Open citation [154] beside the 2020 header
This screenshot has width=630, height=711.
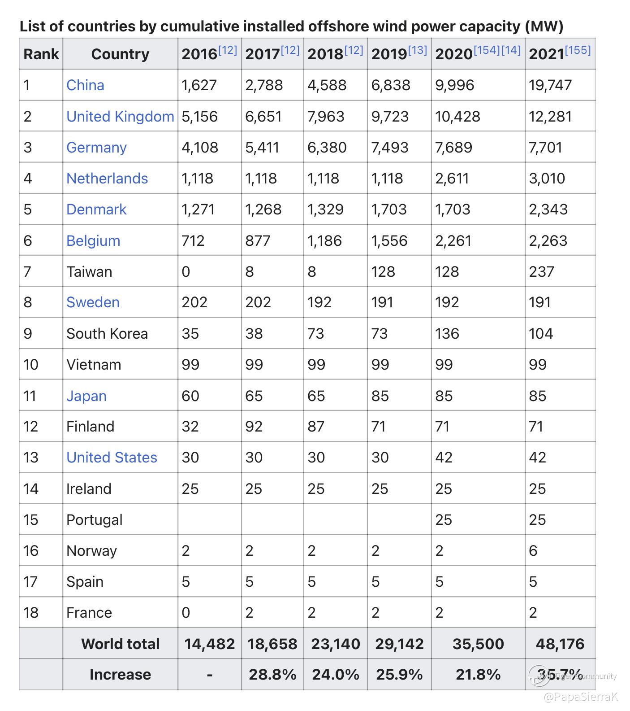click(x=487, y=50)
